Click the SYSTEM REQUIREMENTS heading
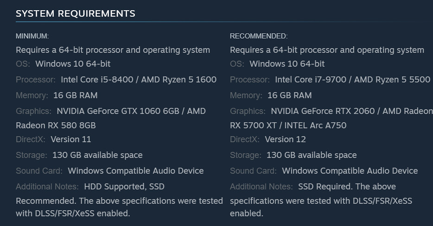Viewport: 433px width, 226px height. 76,13
